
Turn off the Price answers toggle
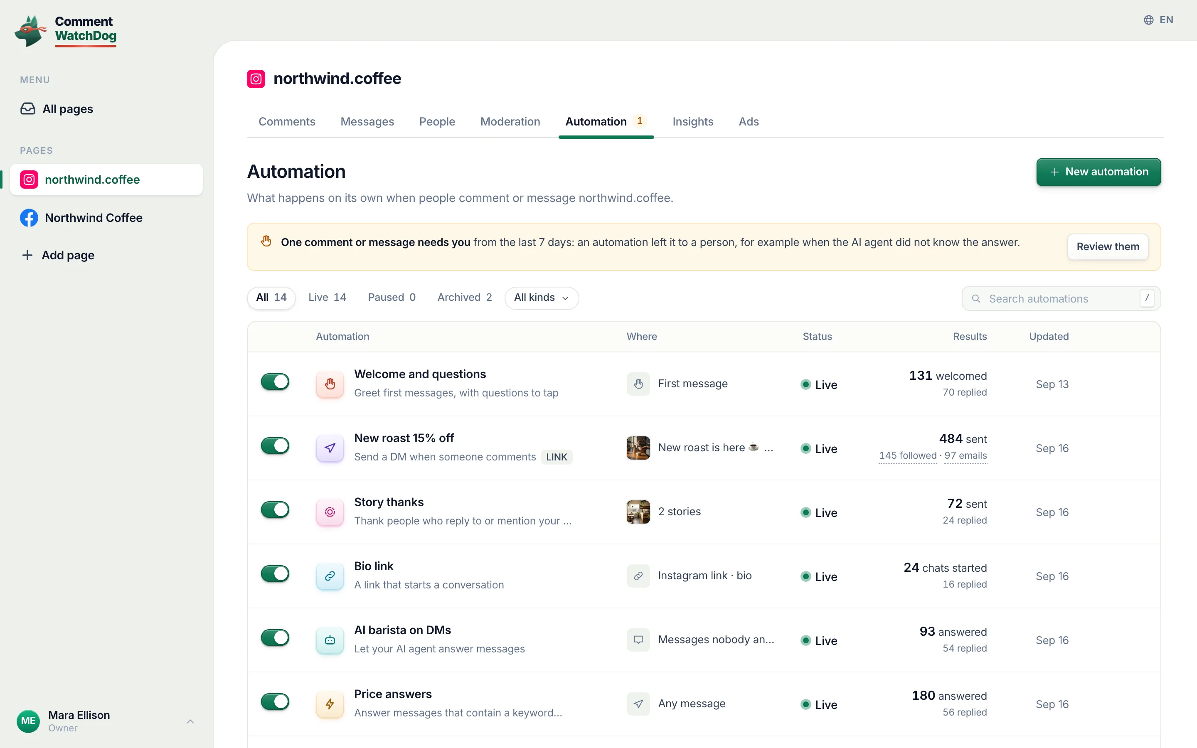(x=275, y=701)
